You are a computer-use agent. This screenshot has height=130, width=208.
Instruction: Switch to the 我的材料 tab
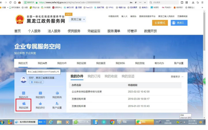point(120,63)
